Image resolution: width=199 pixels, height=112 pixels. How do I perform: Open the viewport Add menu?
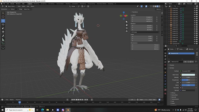[28, 6]
